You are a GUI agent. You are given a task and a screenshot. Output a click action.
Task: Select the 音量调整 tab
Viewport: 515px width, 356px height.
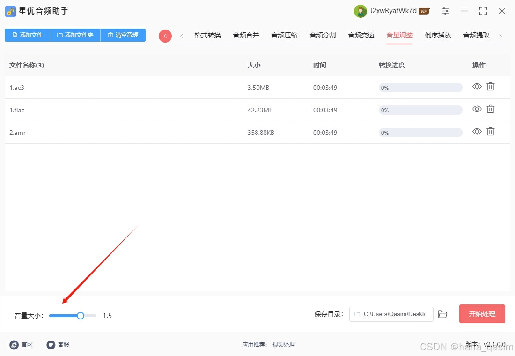click(x=399, y=35)
